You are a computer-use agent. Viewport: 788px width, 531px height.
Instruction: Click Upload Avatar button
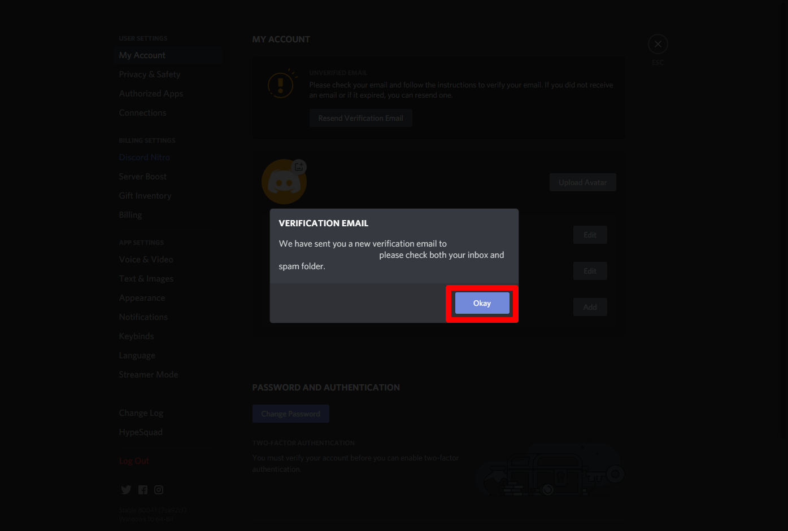point(582,182)
